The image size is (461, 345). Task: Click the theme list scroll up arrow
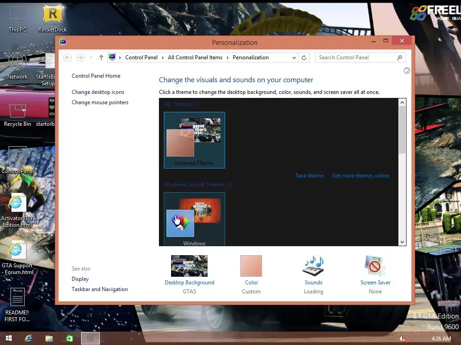coord(402,102)
